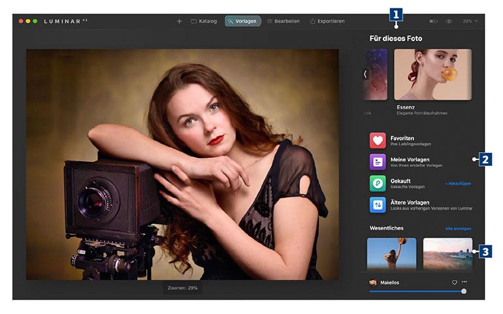Click the Hinzufügen link beside Gekauft
The height and width of the screenshot is (314, 503).
(x=458, y=184)
